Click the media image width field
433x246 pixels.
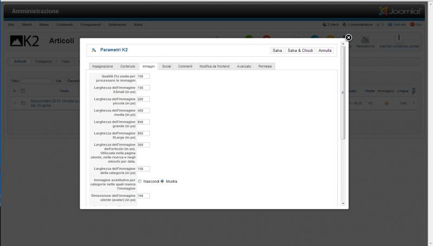pos(143,110)
